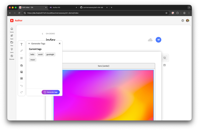The image size is (199, 130).
Task: Undo the last edit
Action: click(21, 86)
